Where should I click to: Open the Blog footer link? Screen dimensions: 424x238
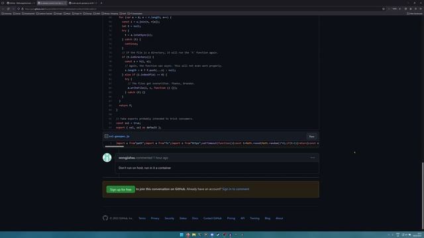(x=268, y=218)
